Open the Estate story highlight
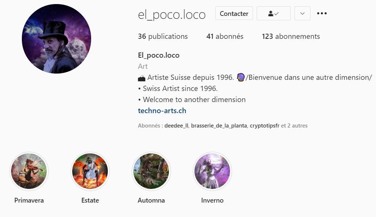 (90, 171)
